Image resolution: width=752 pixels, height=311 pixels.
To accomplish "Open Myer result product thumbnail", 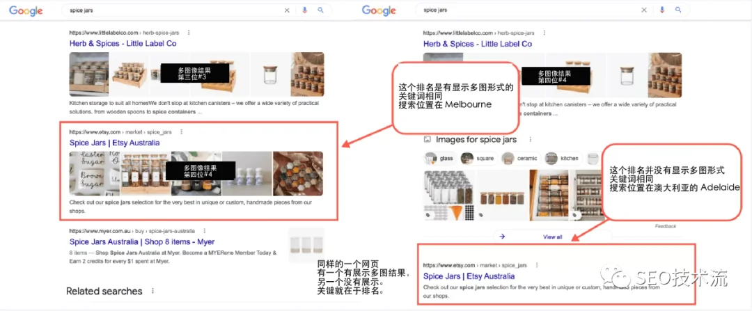I will (x=306, y=244).
